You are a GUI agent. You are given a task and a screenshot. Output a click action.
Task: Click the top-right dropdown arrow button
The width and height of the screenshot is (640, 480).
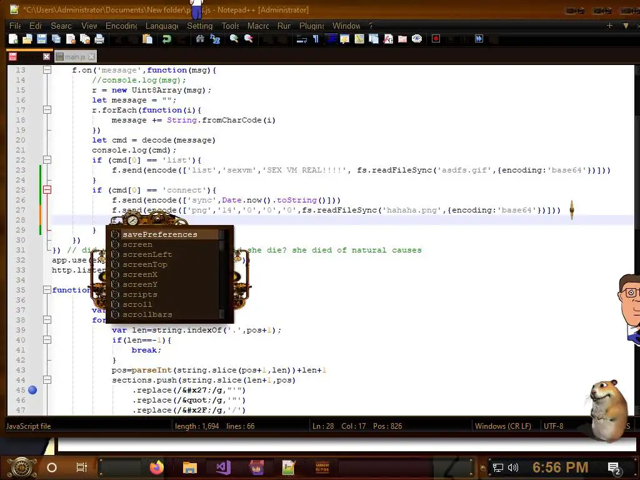[x=625, y=26]
